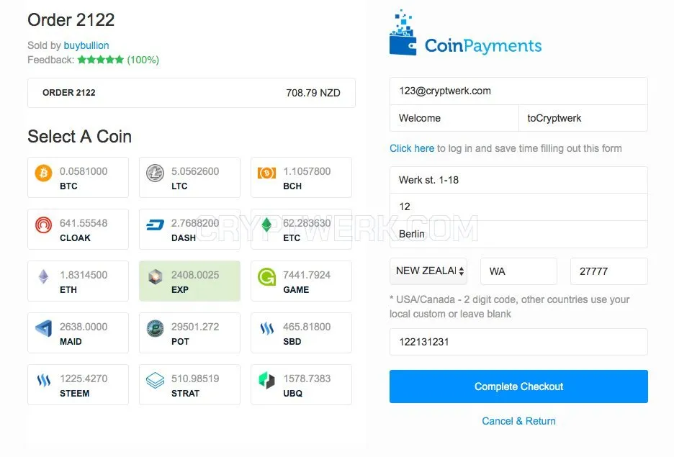Click the MAID amount 2638.0000
The image size is (674, 457).
84,327
